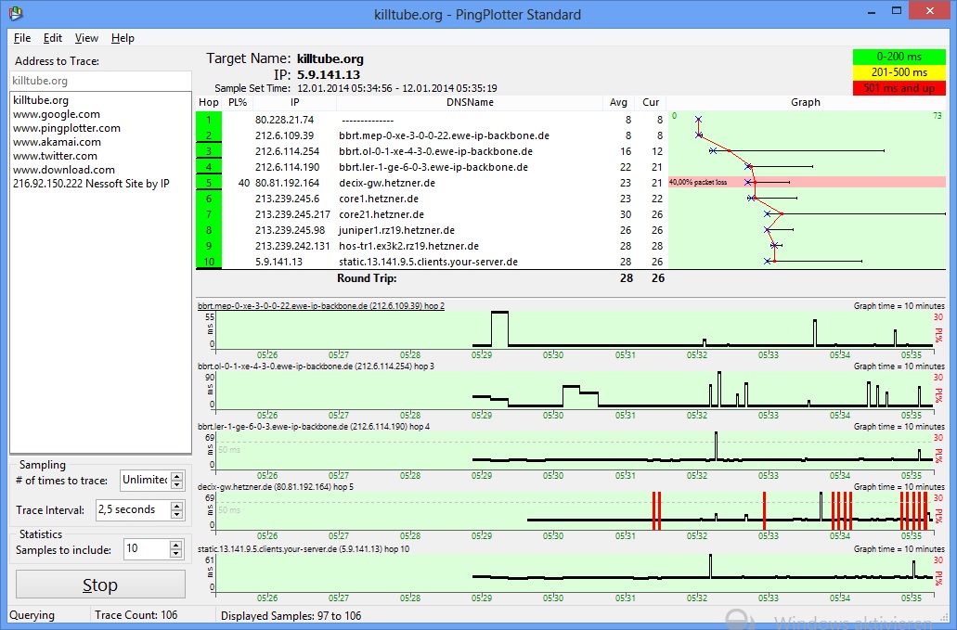Select www.download.com in the address list
The image size is (957, 630).
(x=63, y=170)
